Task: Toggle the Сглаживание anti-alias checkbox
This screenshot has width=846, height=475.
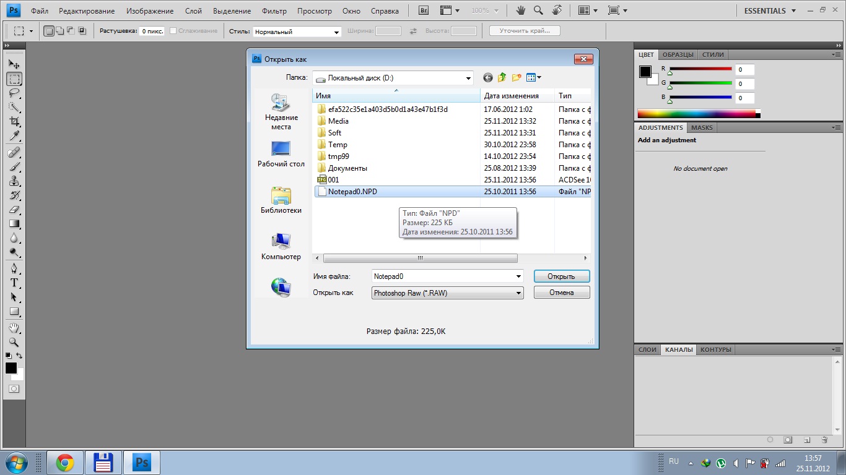Action: click(173, 31)
